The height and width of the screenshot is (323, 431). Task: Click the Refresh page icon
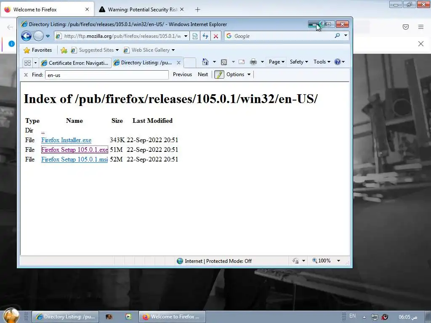tap(205, 36)
